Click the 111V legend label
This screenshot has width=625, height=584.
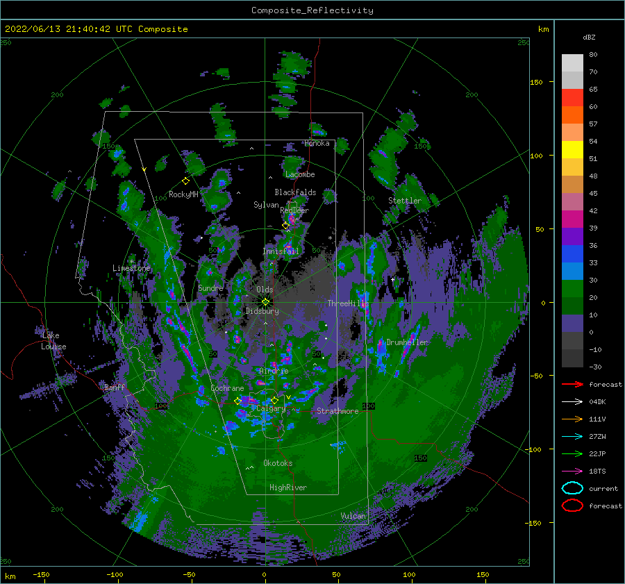coord(597,419)
